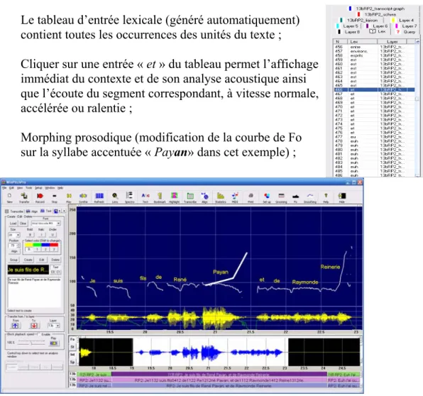The width and height of the screenshot is (423, 396).
Task: Click the transcription text input box
Action: coord(35,292)
